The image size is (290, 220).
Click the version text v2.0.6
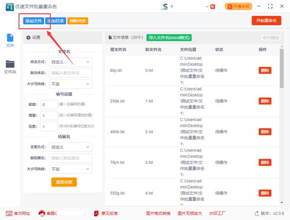click(279, 213)
